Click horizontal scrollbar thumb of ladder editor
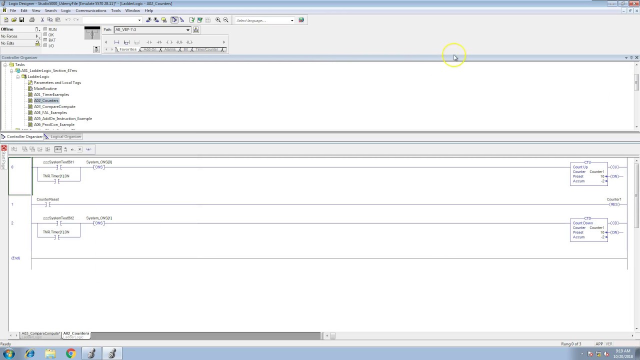The height and width of the screenshot is (360, 640). point(333,336)
